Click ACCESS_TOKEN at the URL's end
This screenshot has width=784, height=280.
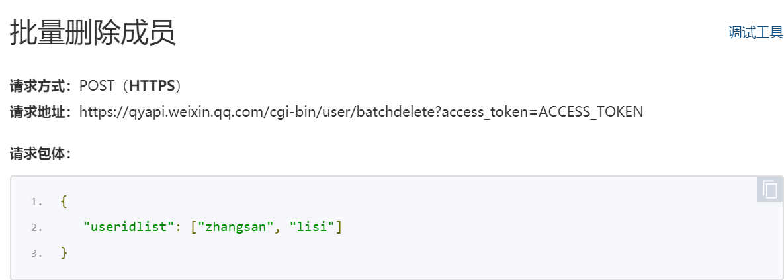pos(591,111)
